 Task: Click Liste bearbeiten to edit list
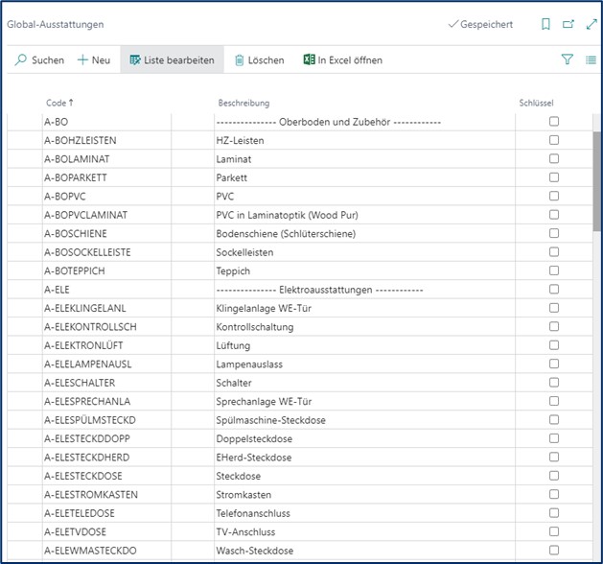point(172,59)
